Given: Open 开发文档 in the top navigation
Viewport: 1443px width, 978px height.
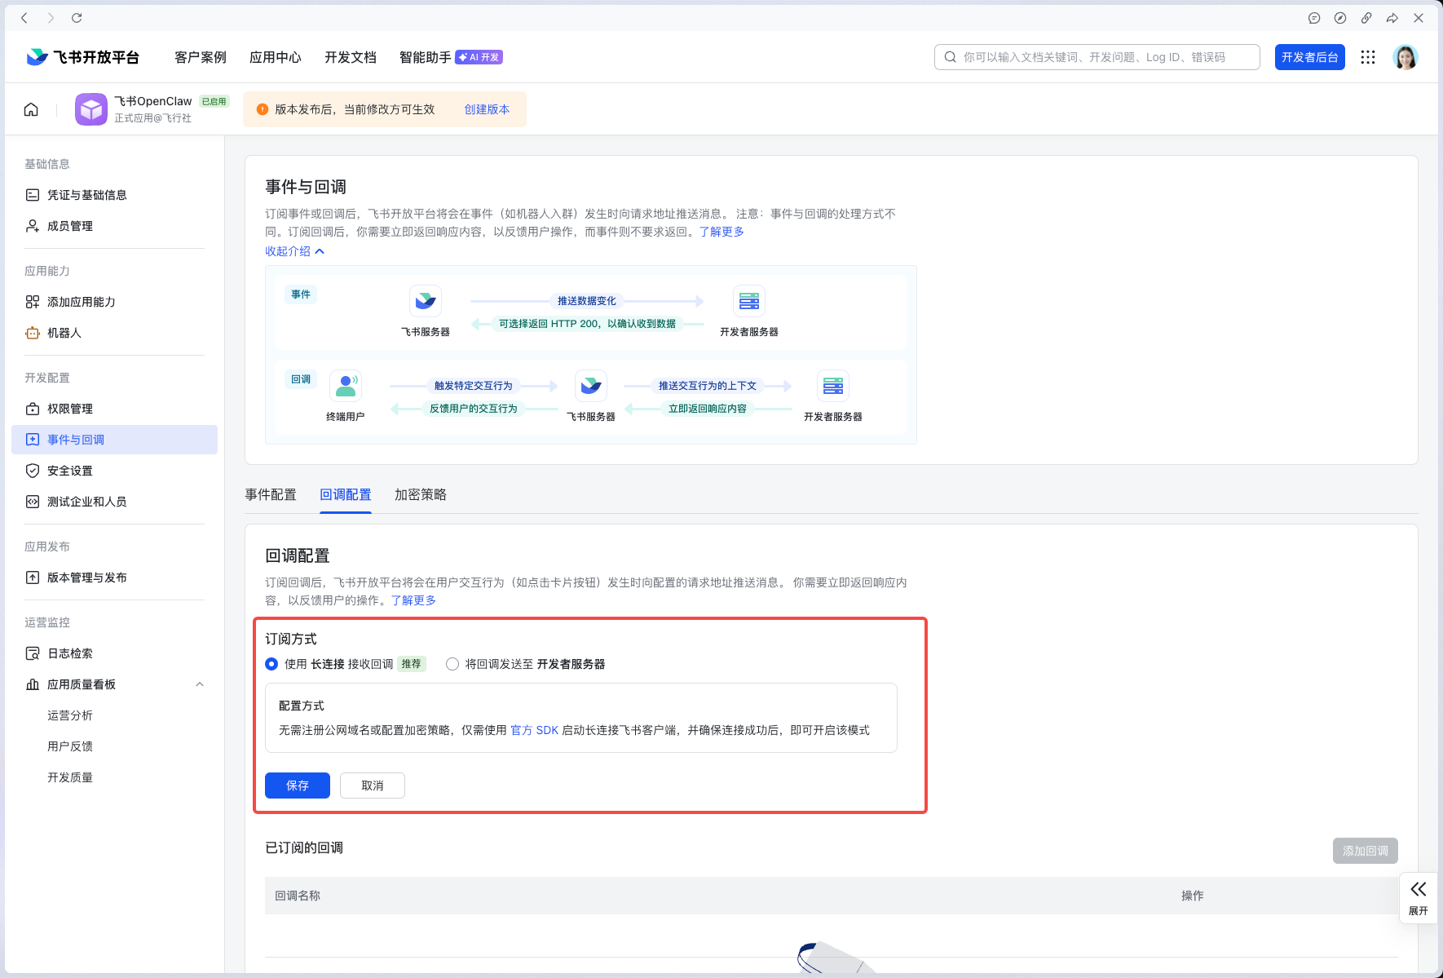Looking at the screenshot, I should point(351,57).
